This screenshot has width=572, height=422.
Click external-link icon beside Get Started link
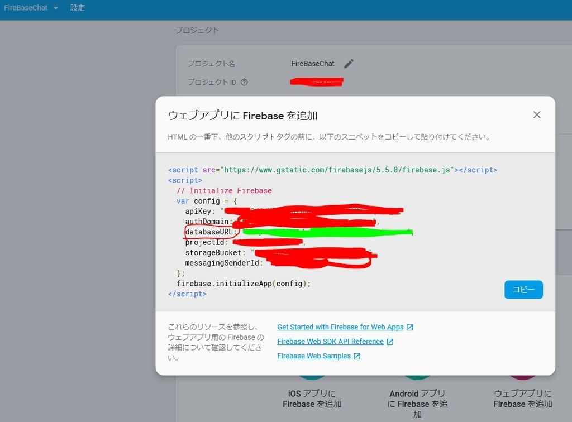410,327
